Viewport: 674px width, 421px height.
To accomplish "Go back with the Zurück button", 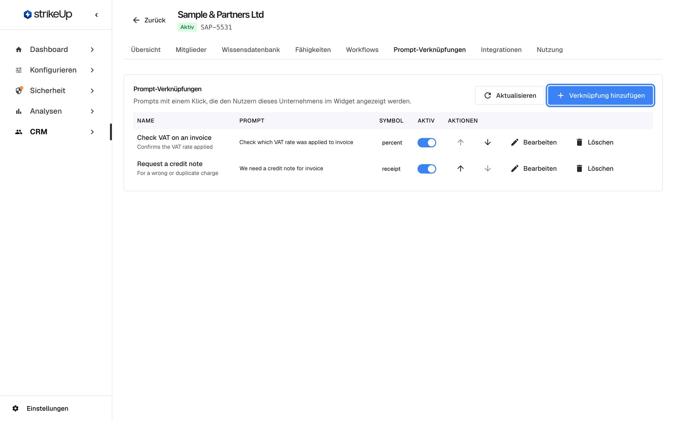I will [x=149, y=20].
